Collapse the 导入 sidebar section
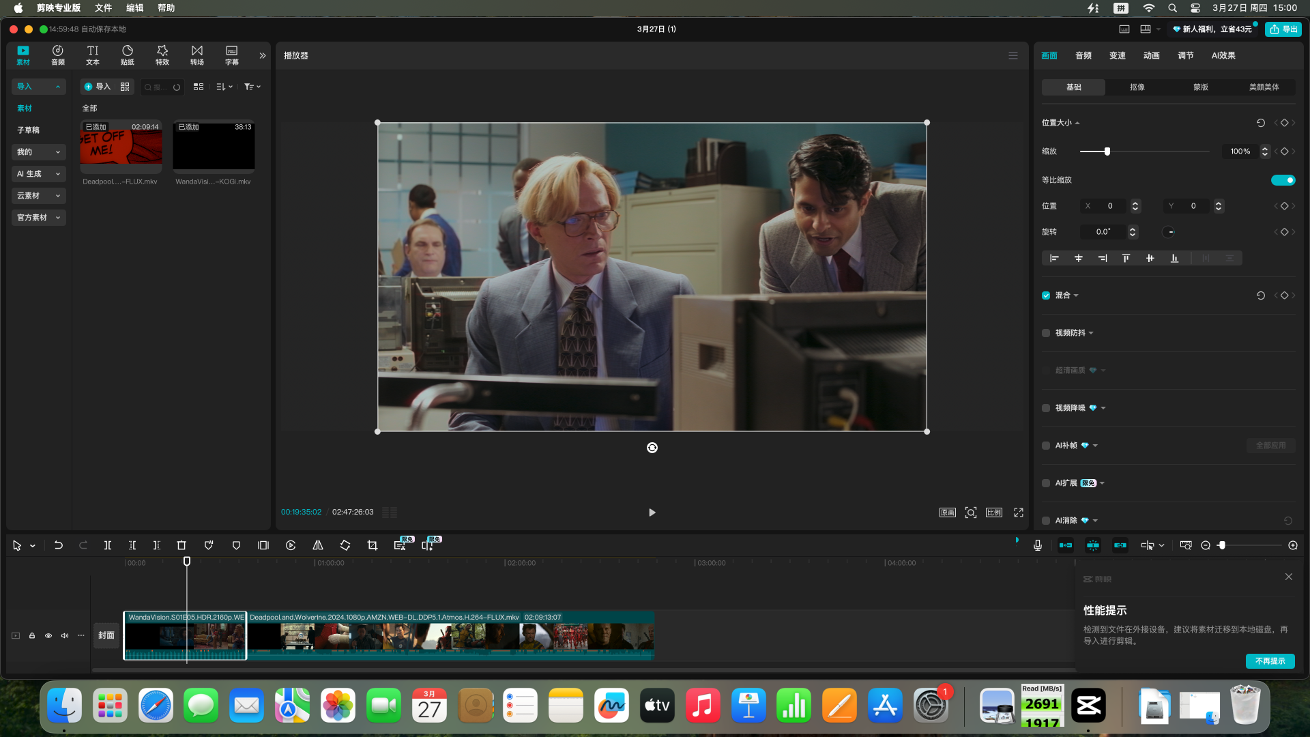Viewport: 1310px width, 737px height. (39, 87)
